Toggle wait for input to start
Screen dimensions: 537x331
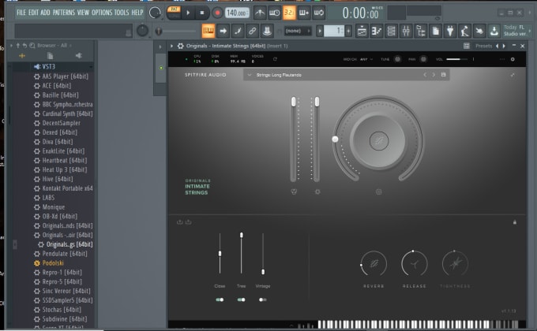[274, 13]
